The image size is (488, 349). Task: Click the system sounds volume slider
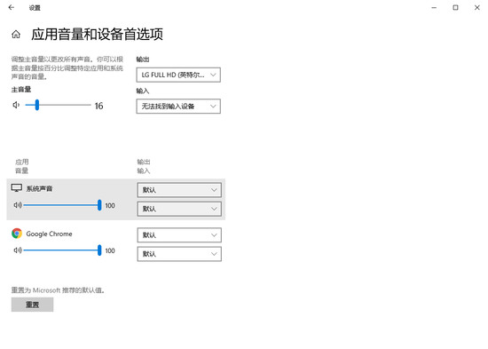point(62,205)
